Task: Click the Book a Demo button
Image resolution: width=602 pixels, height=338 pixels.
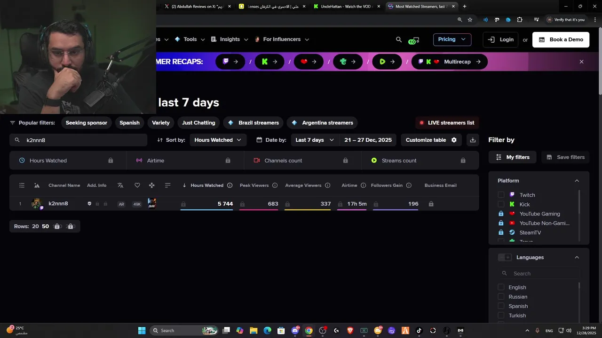Action: pos(561,39)
